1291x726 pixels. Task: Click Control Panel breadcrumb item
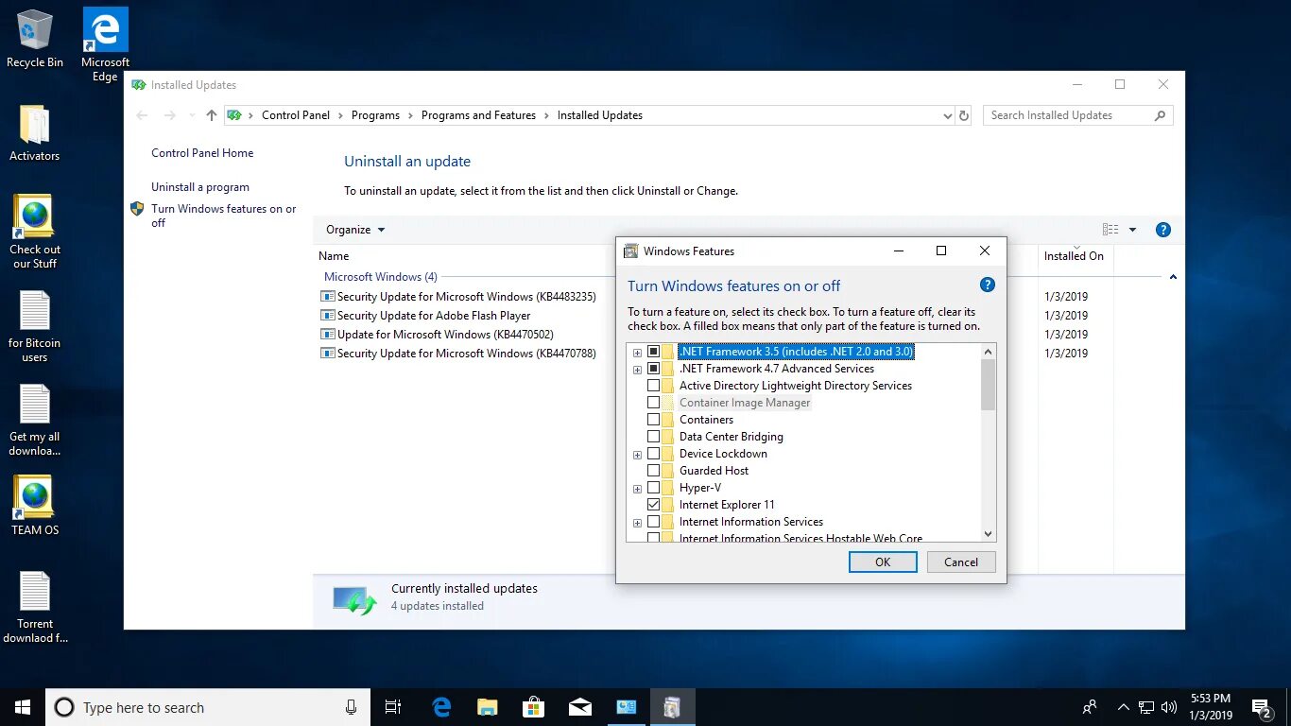[296, 115]
